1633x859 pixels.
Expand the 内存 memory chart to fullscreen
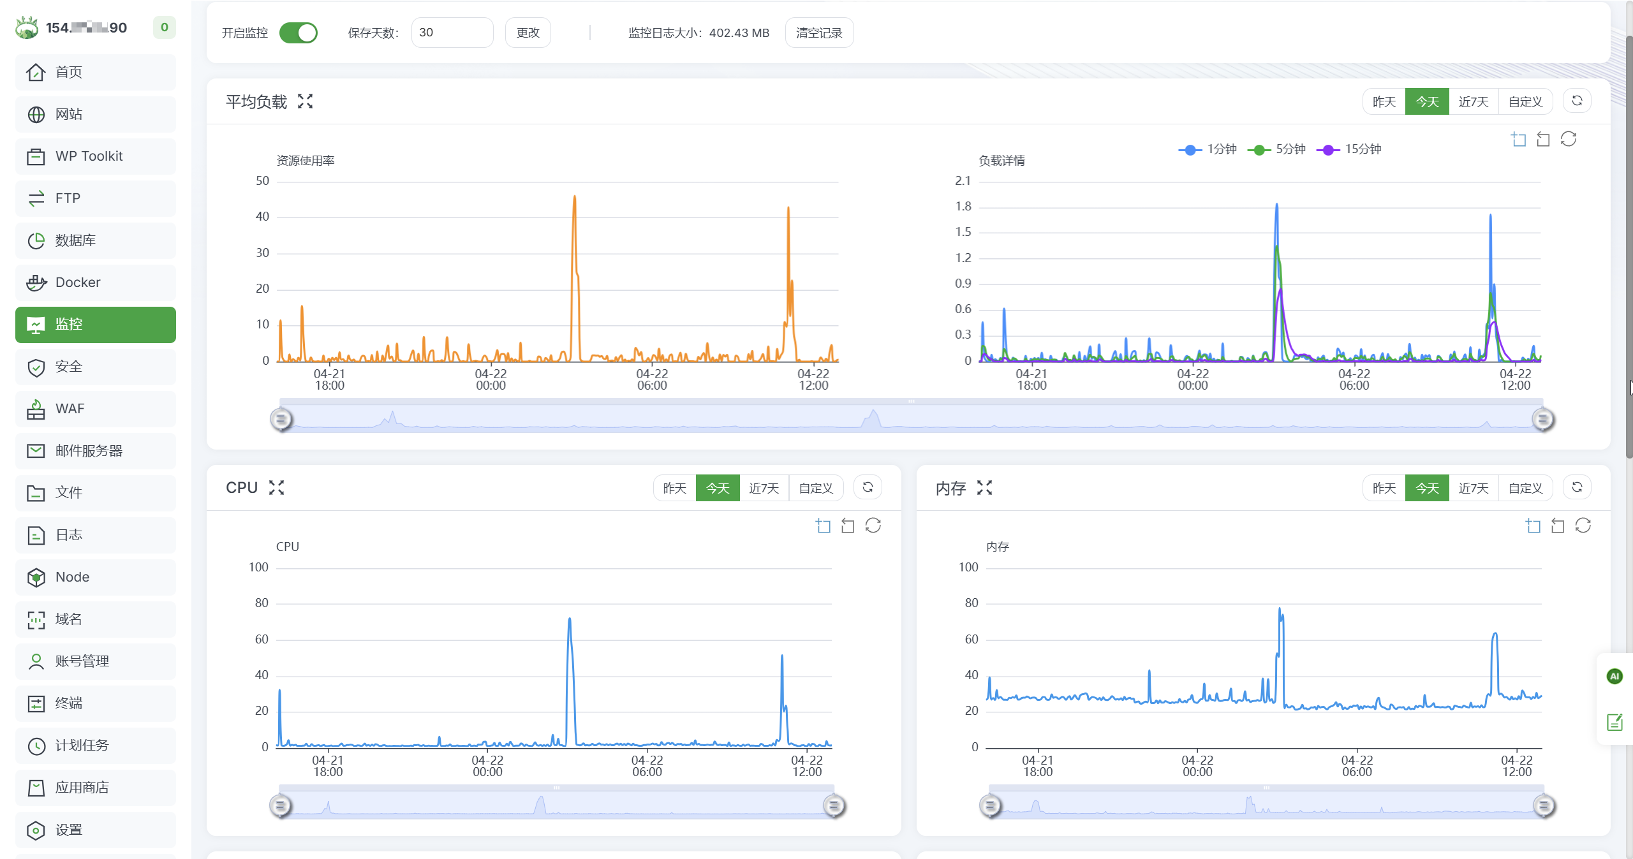coord(984,488)
